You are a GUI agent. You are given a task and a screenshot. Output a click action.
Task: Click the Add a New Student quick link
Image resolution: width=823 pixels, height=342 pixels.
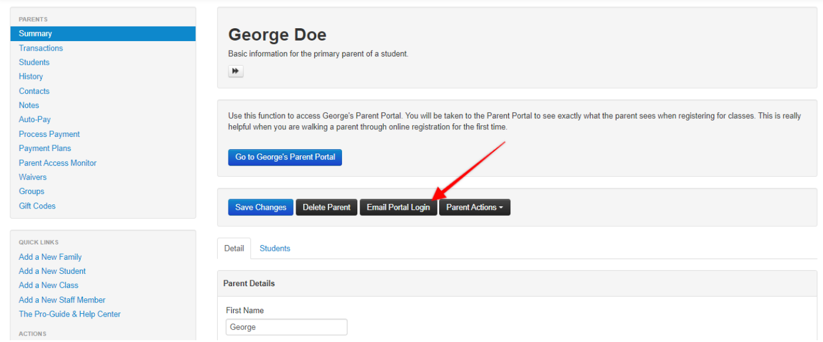[x=52, y=271]
